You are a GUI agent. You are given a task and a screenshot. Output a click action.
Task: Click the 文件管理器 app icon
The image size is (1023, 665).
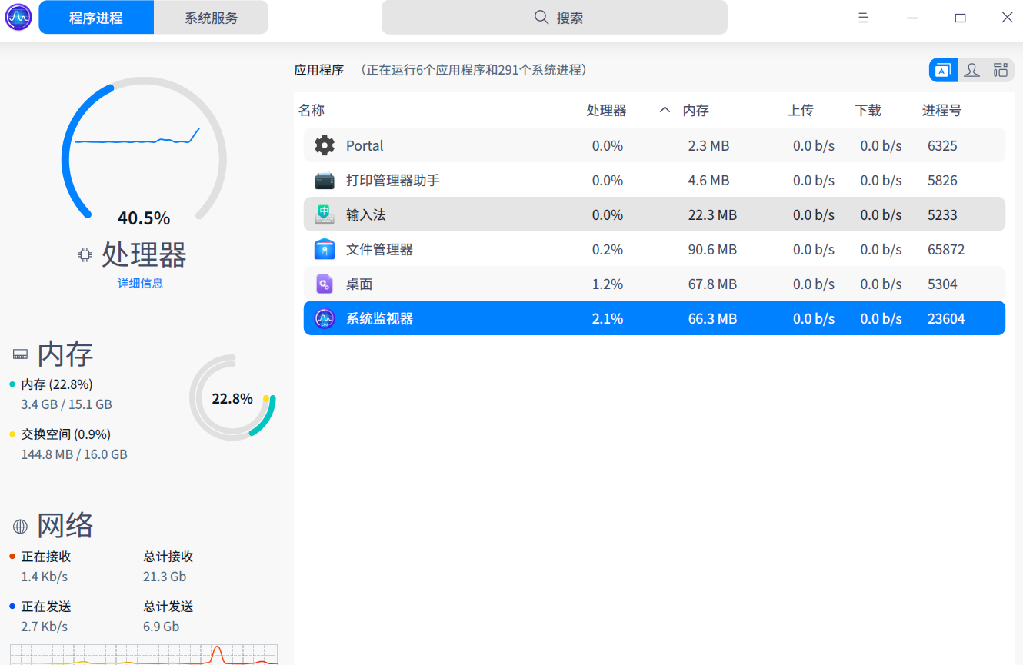click(324, 249)
